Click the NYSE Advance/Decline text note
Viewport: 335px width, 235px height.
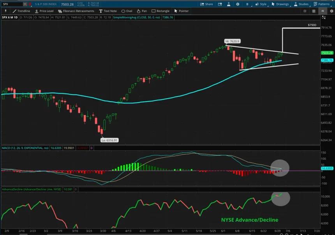coord(250,220)
